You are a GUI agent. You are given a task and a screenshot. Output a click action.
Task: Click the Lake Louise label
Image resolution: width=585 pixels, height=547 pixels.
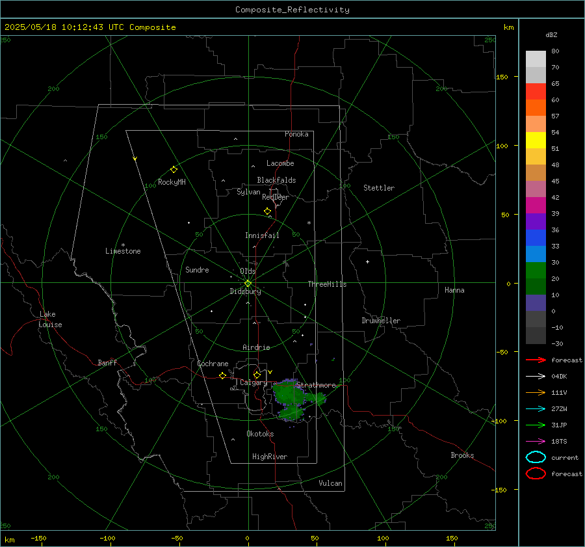pos(50,319)
